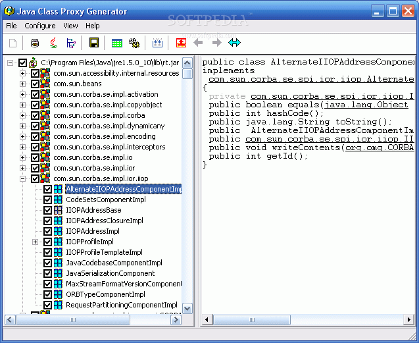The image size is (419, 343).
Task: Uncheck the rt.jar root checkbox
Action: (22, 63)
